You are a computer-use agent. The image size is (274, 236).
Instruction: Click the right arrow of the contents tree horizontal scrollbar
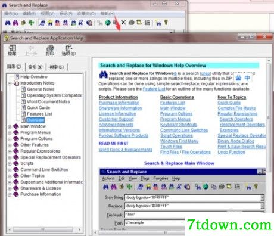pyautogui.click(x=79, y=229)
